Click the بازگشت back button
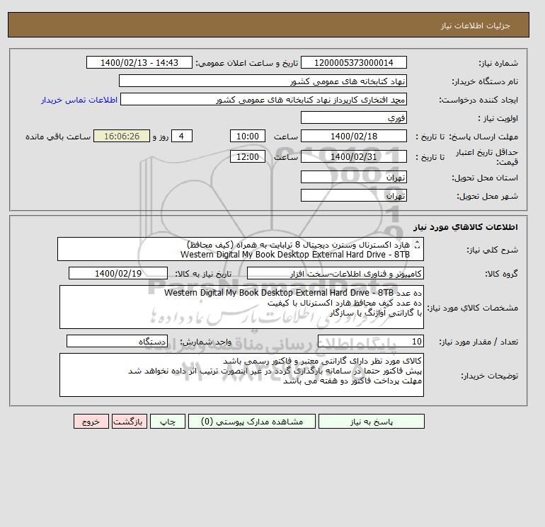The height and width of the screenshot is (527, 545). click(x=130, y=421)
